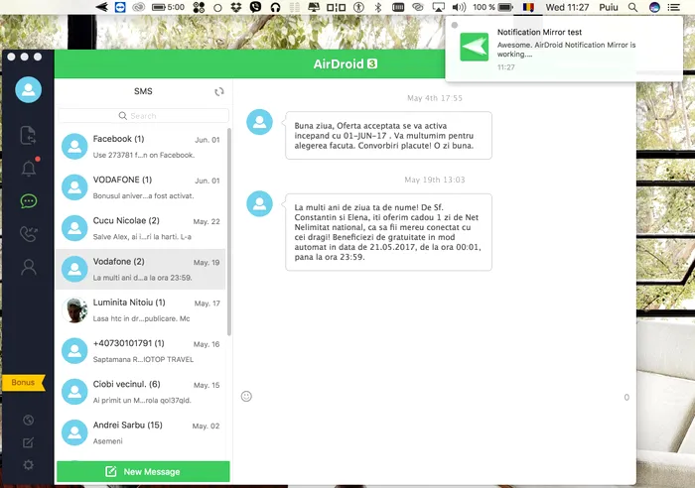Open Spotlight search magnifier
The height and width of the screenshot is (488, 695).
(633, 7)
